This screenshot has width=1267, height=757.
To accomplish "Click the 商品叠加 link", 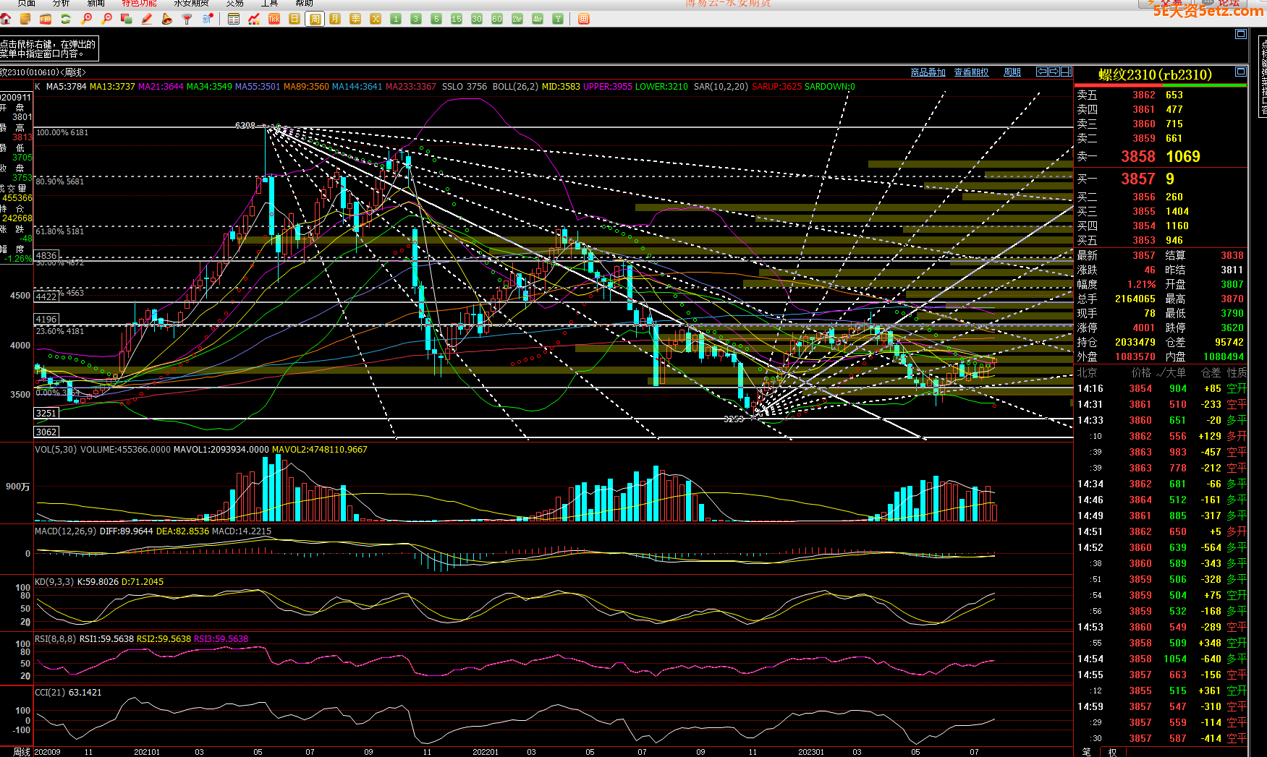I will coord(928,72).
